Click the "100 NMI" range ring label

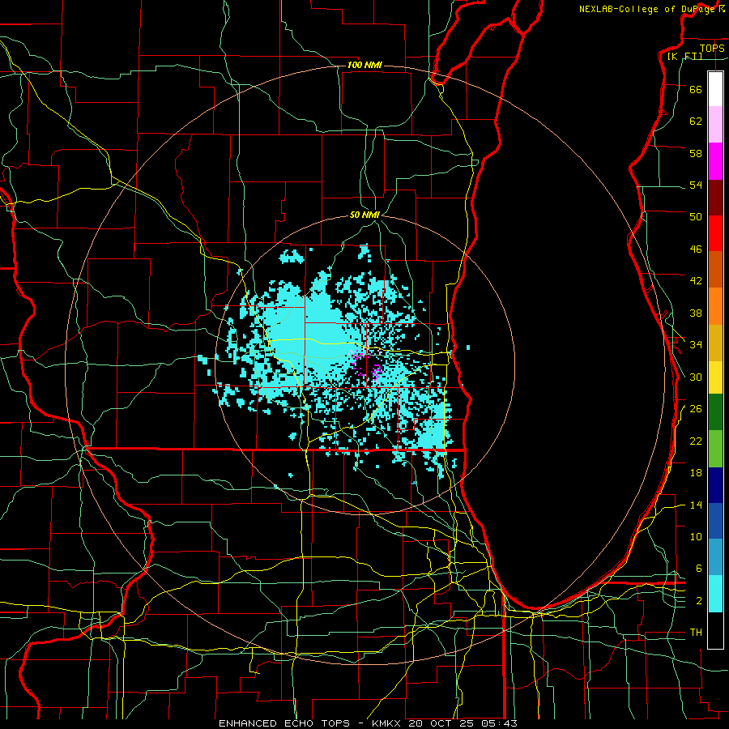point(364,65)
